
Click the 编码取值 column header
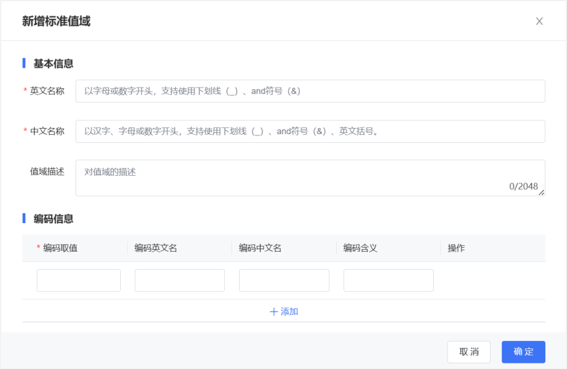coord(60,248)
